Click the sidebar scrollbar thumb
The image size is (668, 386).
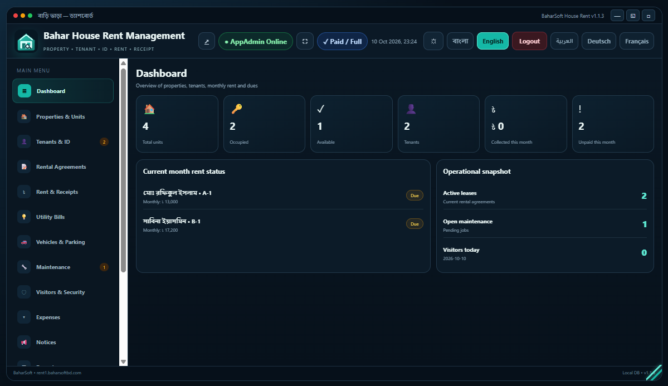(124, 170)
